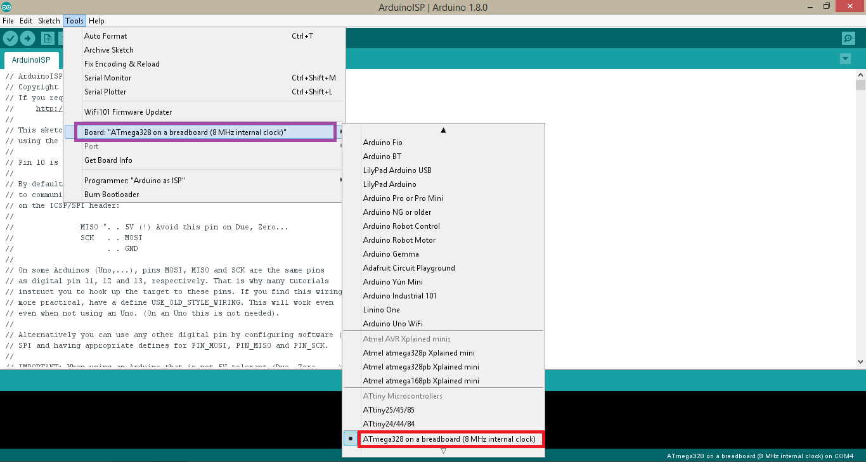Select Atmel atmega168pb Xplained mini
866x462 pixels.
click(x=443, y=381)
